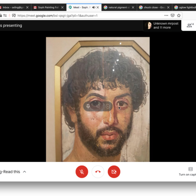Turn on captions
This screenshot has height=196, width=196.
(x=190, y=171)
